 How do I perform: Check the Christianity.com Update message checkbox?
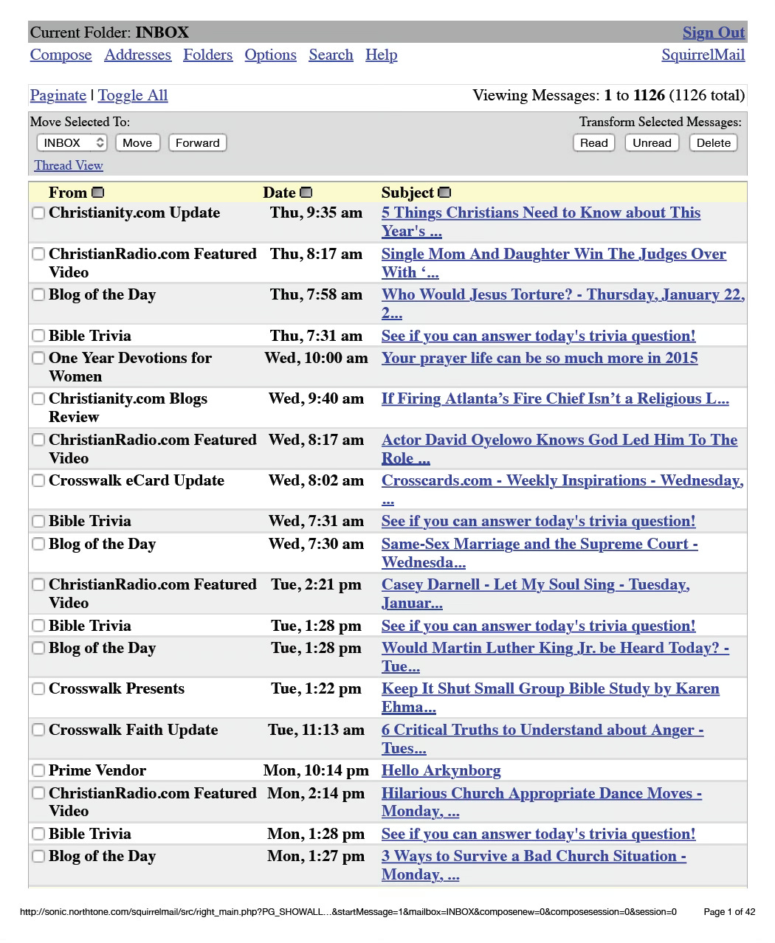click(38, 213)
